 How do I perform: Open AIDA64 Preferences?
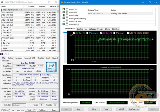tap(134, 109)
